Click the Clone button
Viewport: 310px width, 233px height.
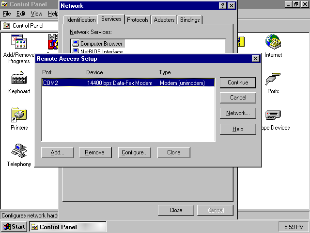173,152
